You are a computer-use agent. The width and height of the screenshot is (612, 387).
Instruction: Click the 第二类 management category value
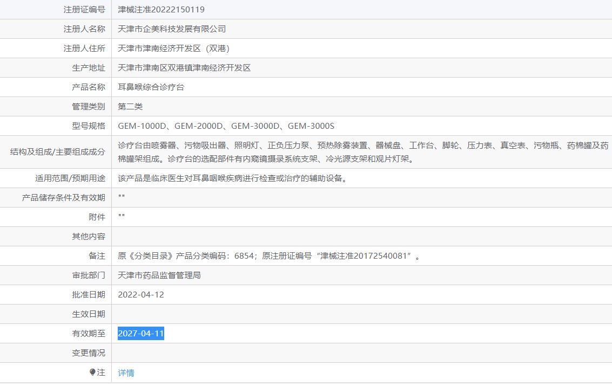click(130, 107)
